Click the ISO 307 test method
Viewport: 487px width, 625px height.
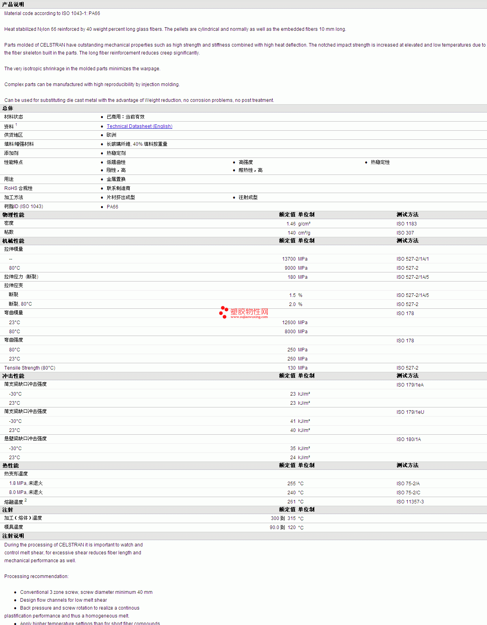click(405, 233)
